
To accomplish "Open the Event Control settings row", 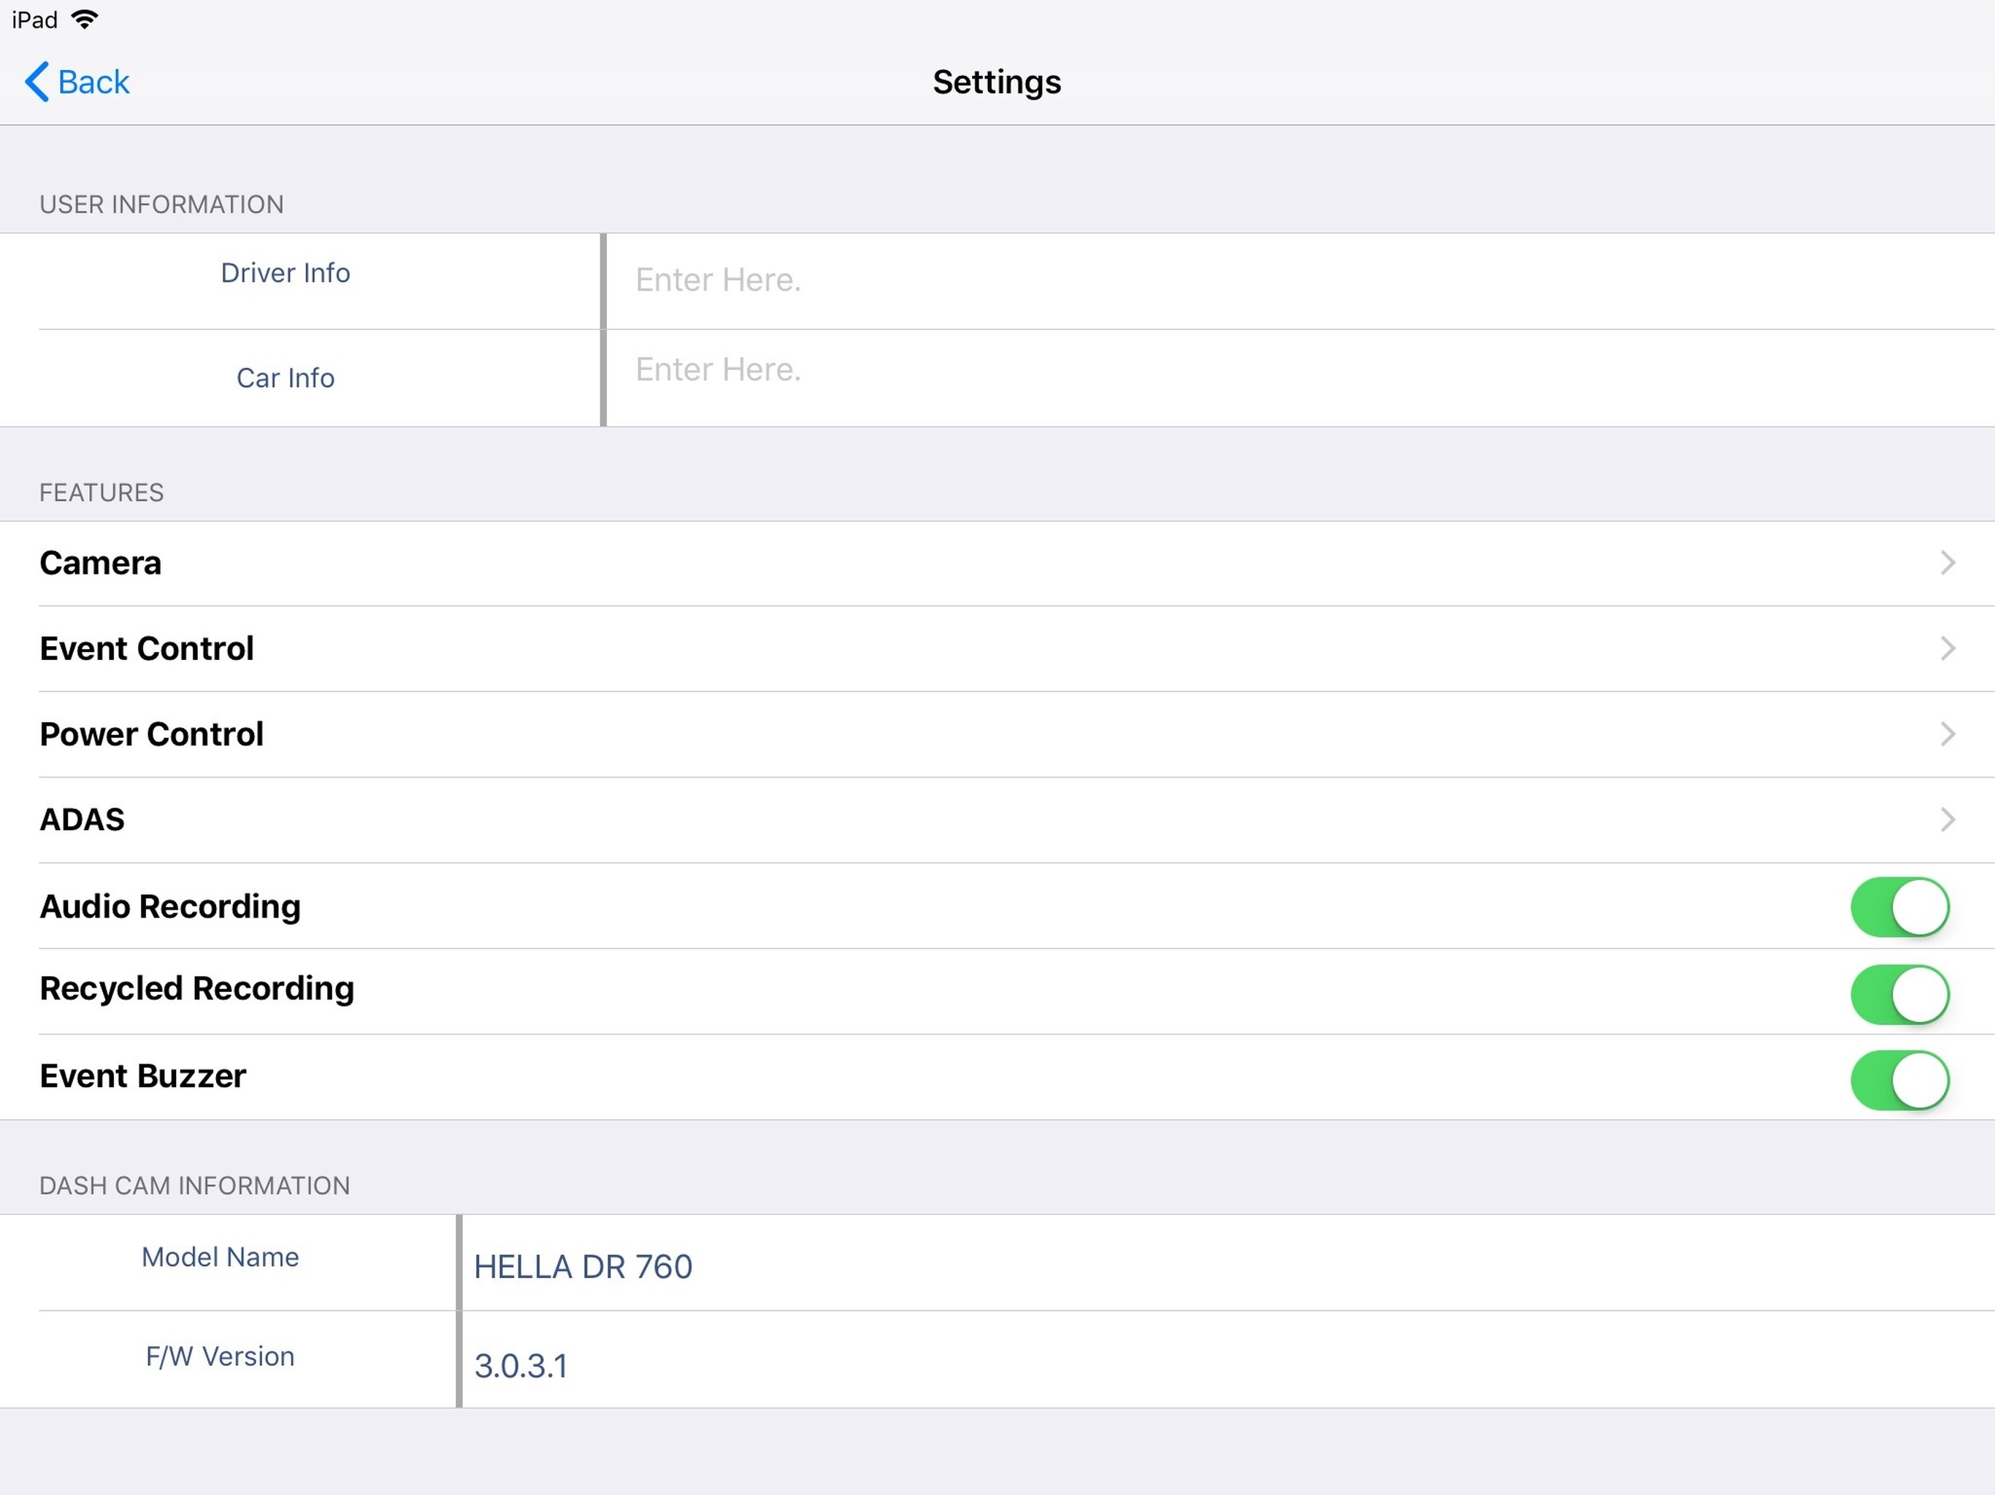I will 997,648.
